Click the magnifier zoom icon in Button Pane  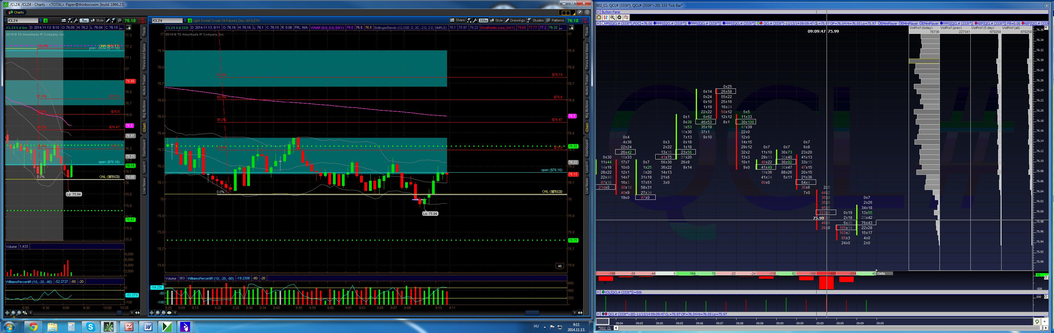click(x=612, y=17)
